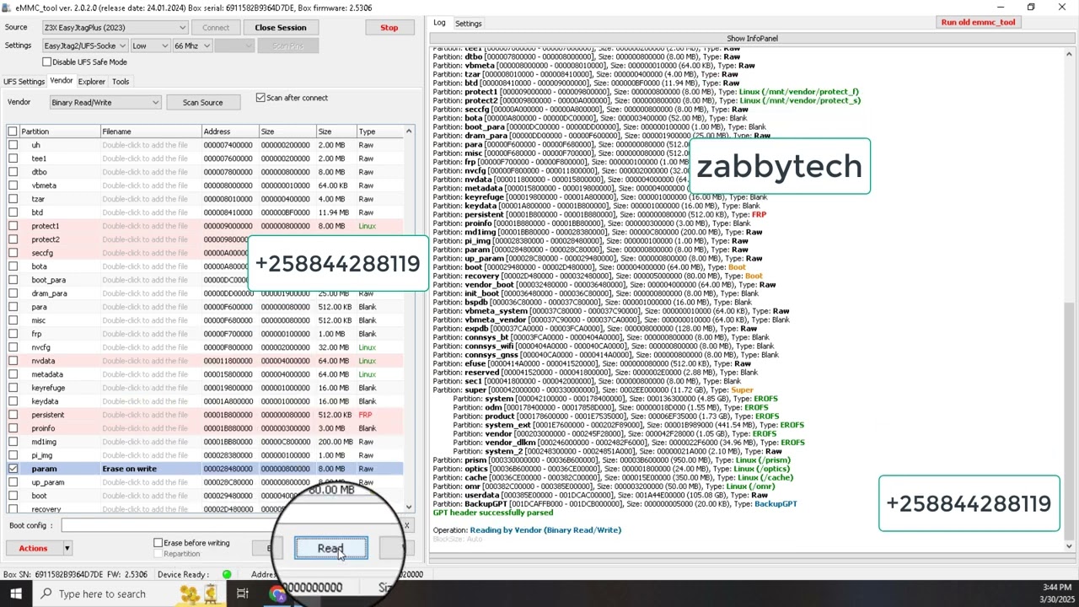Screen dimensions: 1079x607
Task: Sort by the Type column header
Action: [379, 132]
